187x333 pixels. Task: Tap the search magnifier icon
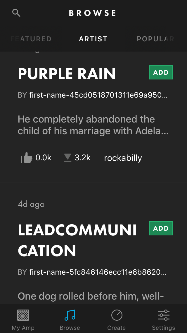tap(16, 13)
